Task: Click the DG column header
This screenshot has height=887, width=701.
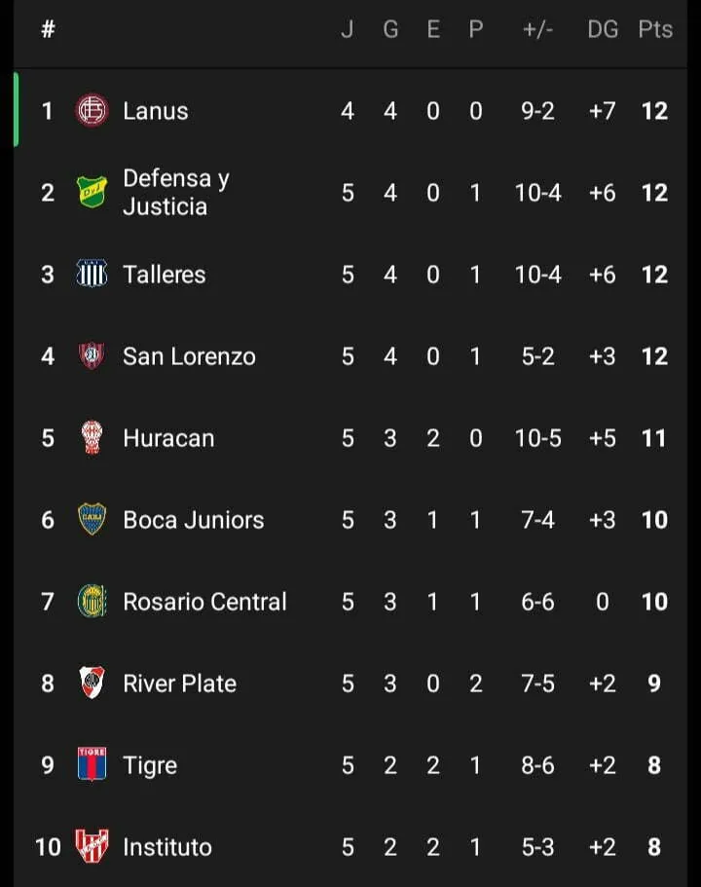Action: (603, 30)
